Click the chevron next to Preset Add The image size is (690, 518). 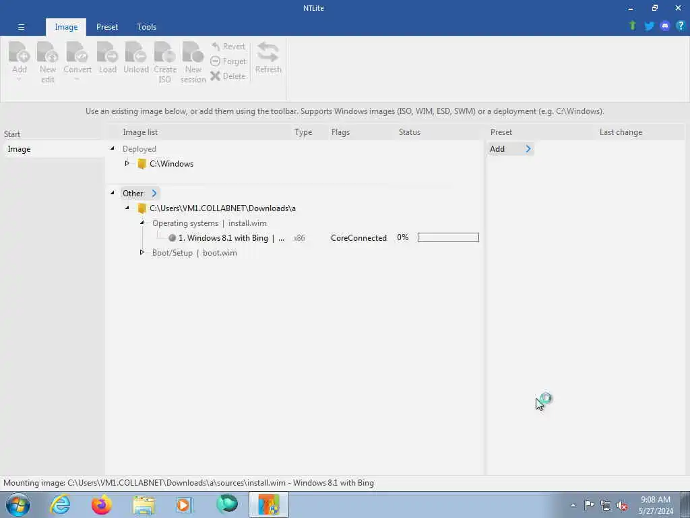[528, 149]
